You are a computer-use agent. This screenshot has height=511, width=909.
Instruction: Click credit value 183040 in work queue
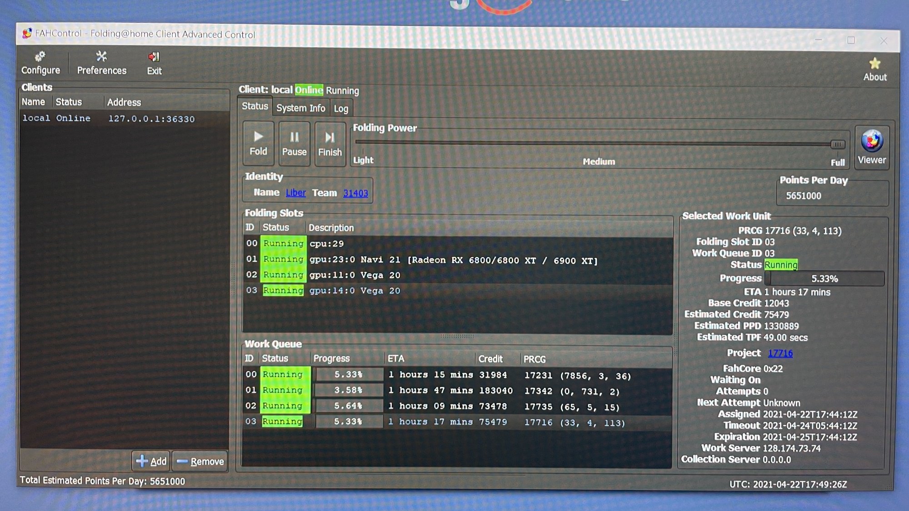[495, 391]
